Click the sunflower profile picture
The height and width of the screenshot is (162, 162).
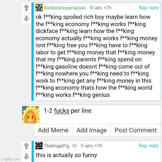31,115
